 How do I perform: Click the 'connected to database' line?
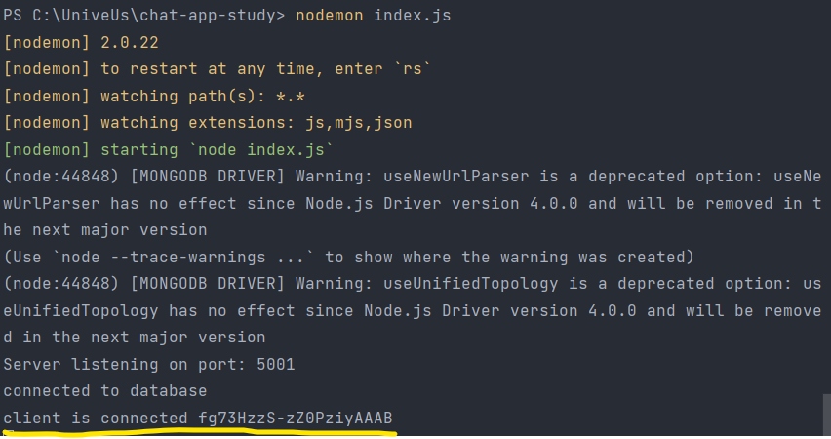coord(105,391)
